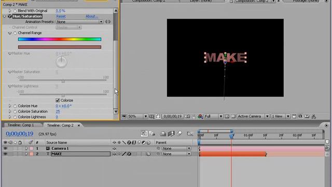Click the MAKE layer orange duration bar
The width and height of the screenshot is (332, 187).
[x=232, y=154]
